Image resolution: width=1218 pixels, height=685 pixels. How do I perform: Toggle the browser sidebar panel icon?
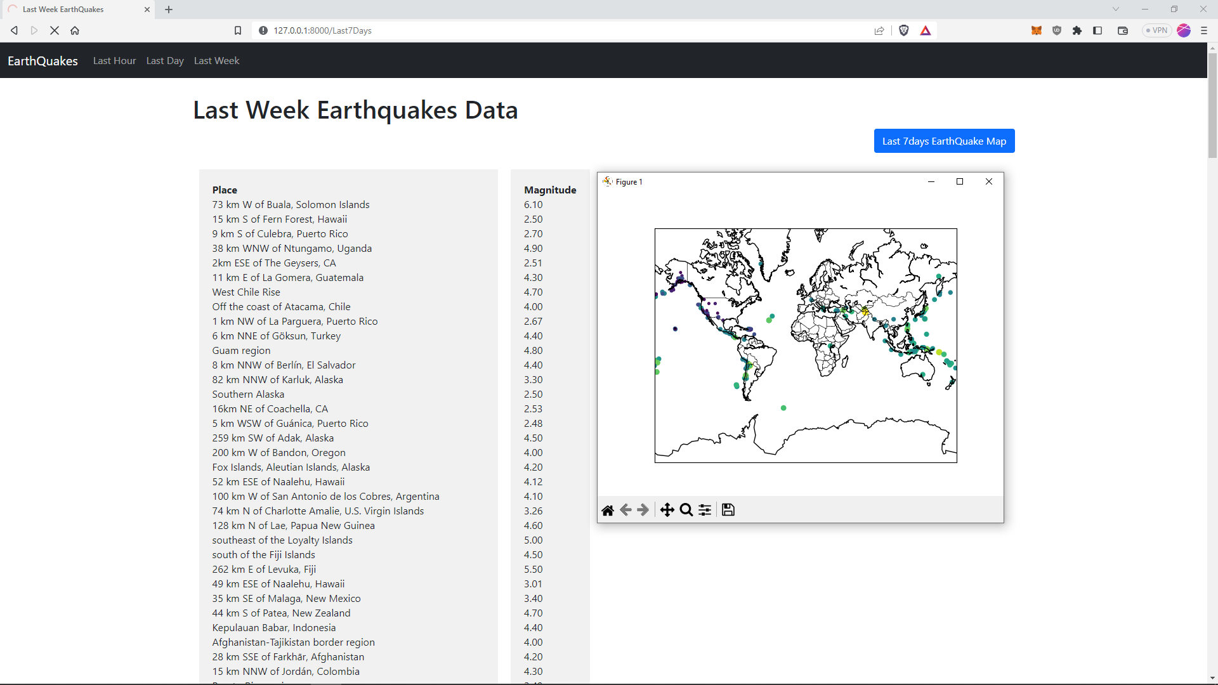1097,30
